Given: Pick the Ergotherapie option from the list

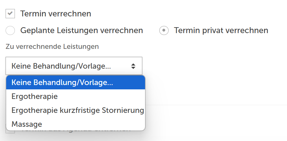Looking at the screenshot, I should click(x=76, y=96).
